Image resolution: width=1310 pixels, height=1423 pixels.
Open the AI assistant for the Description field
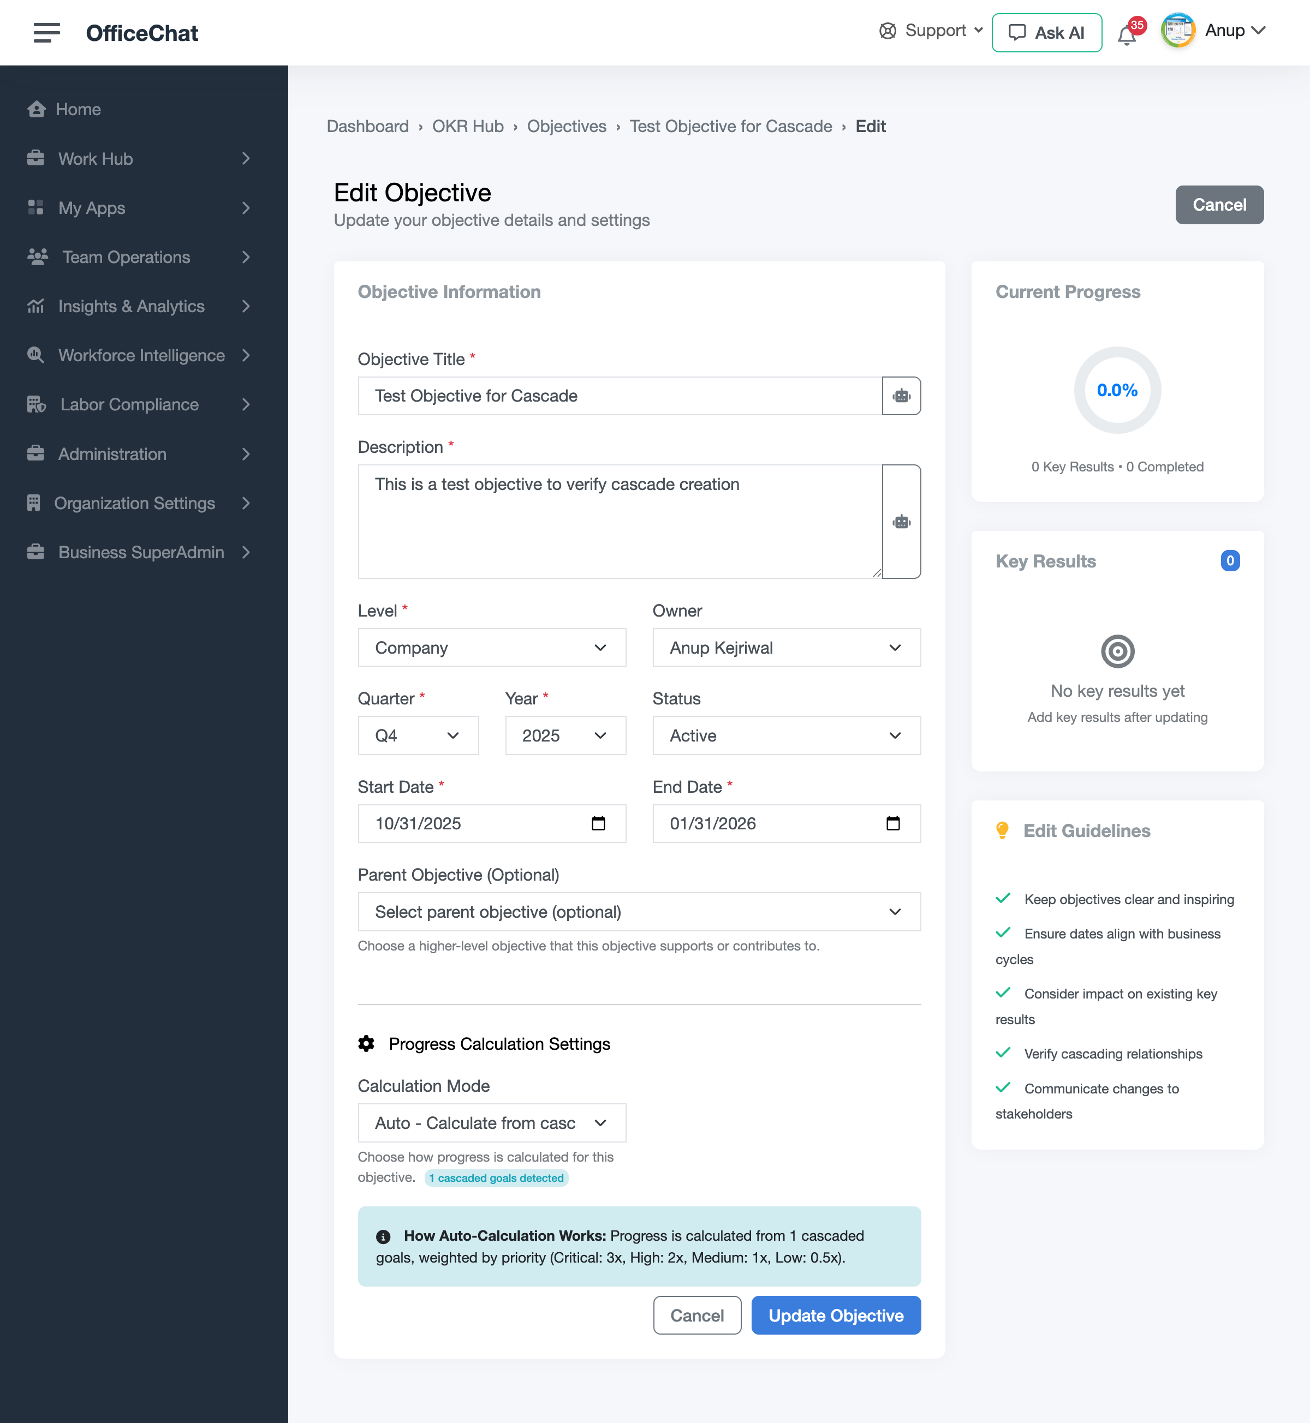[901, 521]
